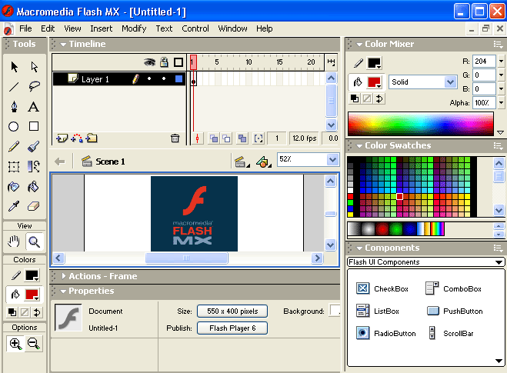Toggle visibility dot for Layer 1
Screen dimensions: 507x373
click(149, 78)
